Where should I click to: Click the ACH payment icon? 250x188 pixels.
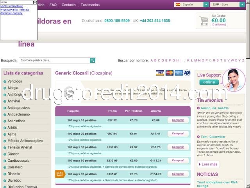click(x=187, y=73)
